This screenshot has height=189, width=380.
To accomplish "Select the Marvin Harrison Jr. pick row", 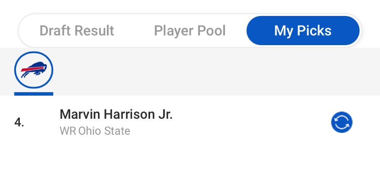I will click(190, 122).
